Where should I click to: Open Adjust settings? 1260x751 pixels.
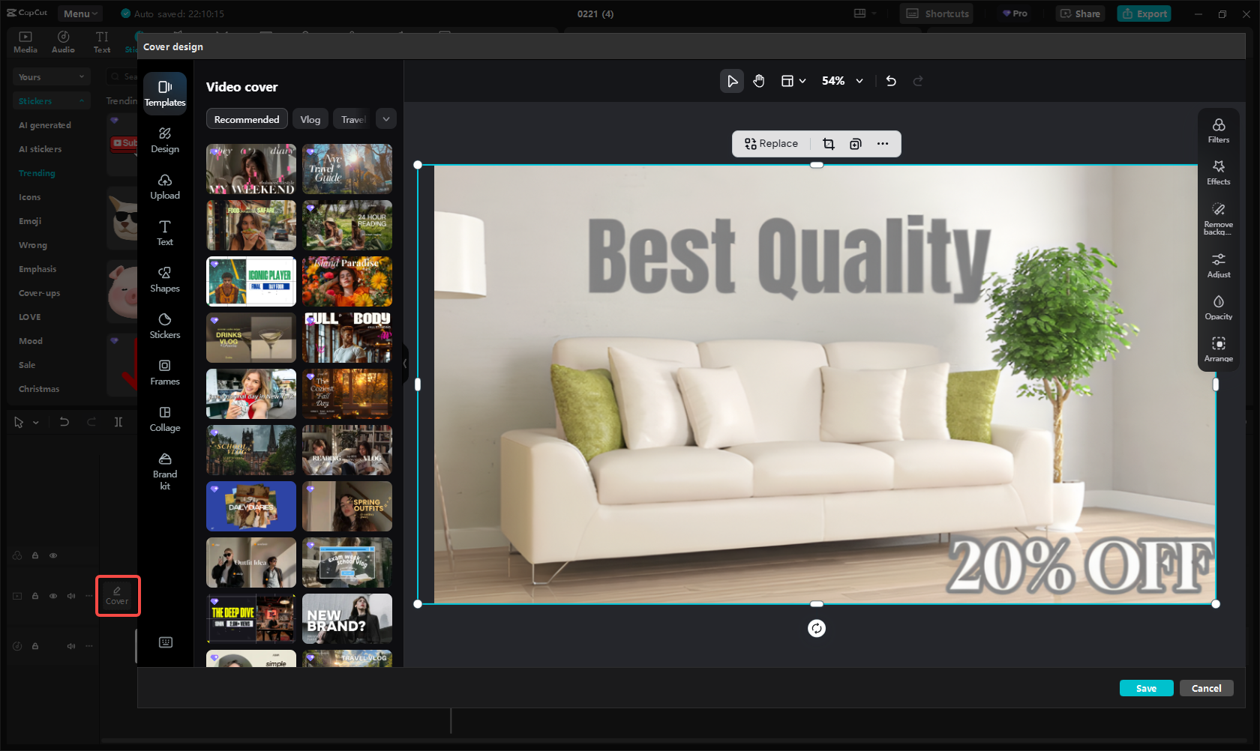coord(1219,265)
